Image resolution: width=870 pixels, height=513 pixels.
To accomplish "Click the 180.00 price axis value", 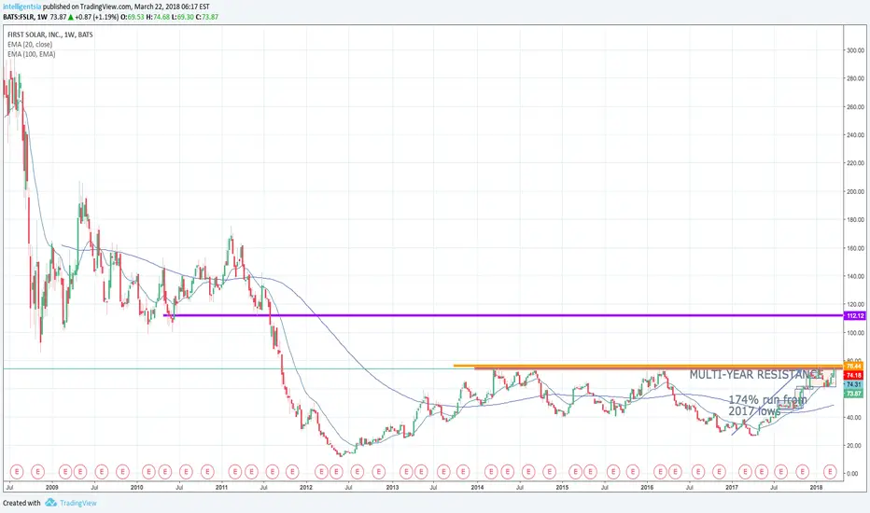I will 855,219.
